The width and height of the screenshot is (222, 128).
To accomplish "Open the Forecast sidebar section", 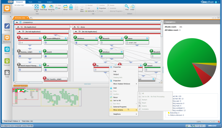I will 7,62.
